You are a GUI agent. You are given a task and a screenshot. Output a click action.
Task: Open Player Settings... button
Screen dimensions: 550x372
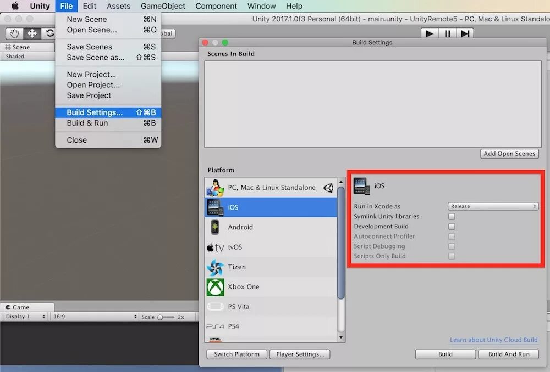pyautogui.click(x=300, y=354)
